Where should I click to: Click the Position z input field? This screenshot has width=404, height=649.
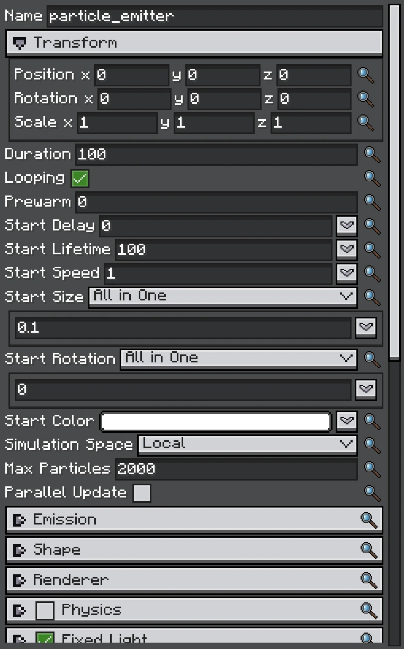point(314,75)
